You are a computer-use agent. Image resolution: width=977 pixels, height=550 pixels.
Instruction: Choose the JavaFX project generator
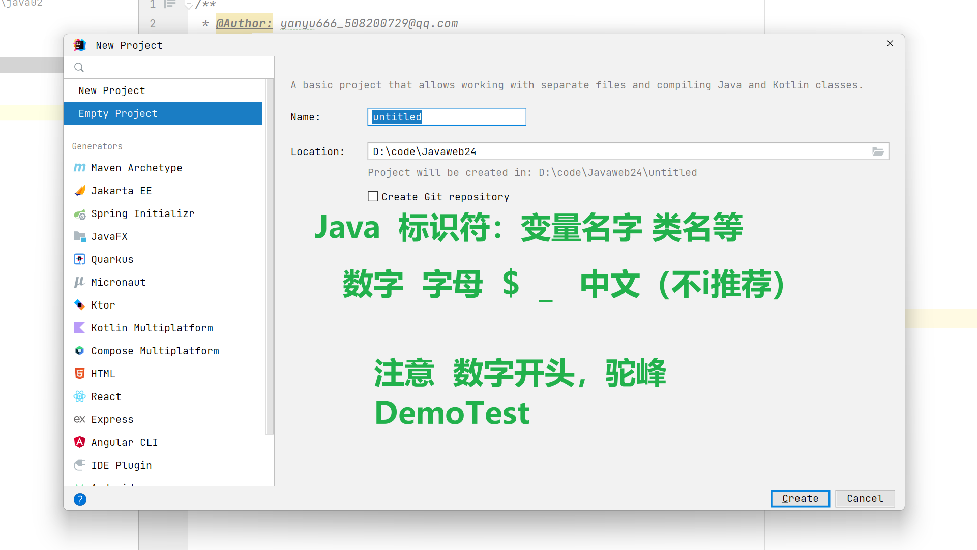click(x=109, y=236)
